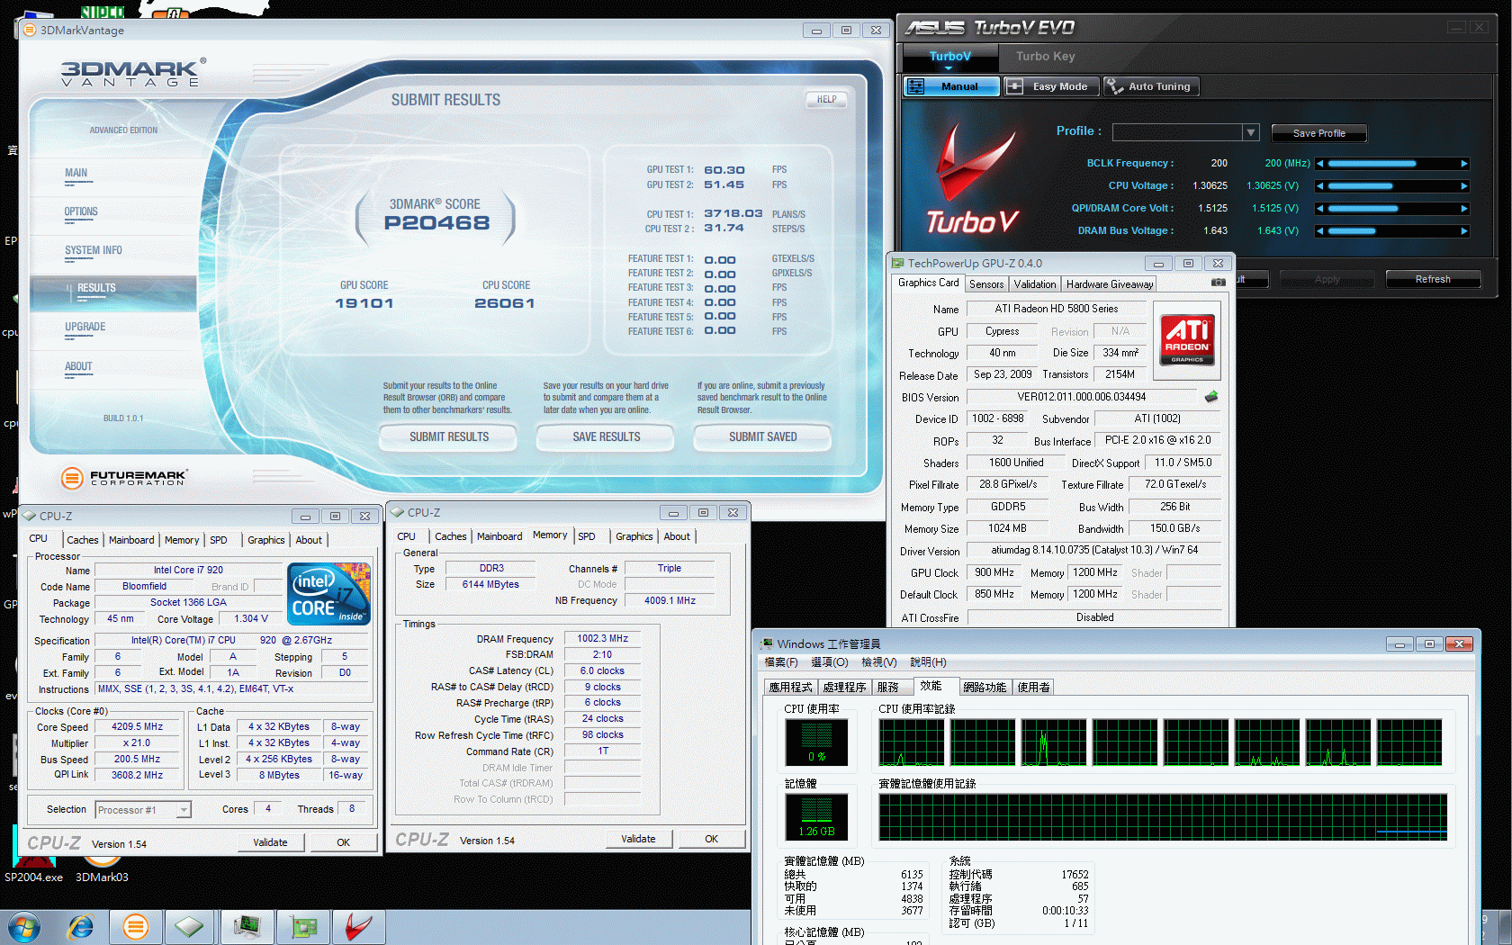Select Manual mode in TurboV
The height and width of the screenshot is (945, 1512).
[951, 86]
